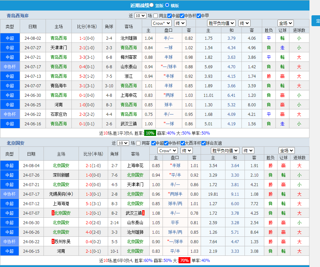Image resolution: width=320 pixels, height=267 pixels.
Task: Enable the 同主 checkbox for 青岛西海岸
Action: pyautogui.click(x=156, y=16)
